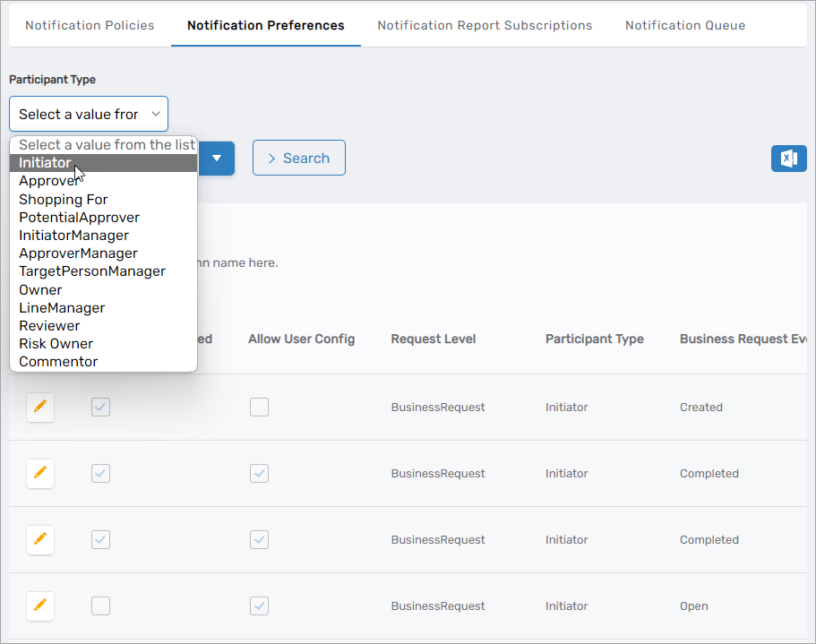Enable Allow User Config on the Created row
This screenshot has height=644, width=816.
259,407
